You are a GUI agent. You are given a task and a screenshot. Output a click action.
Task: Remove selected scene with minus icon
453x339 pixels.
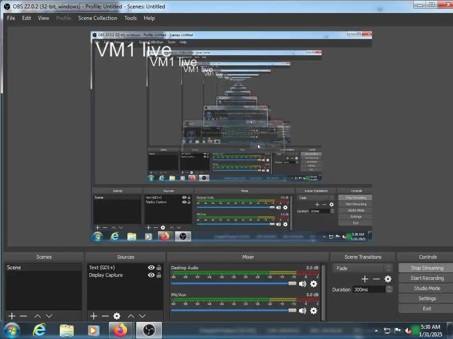23,316
